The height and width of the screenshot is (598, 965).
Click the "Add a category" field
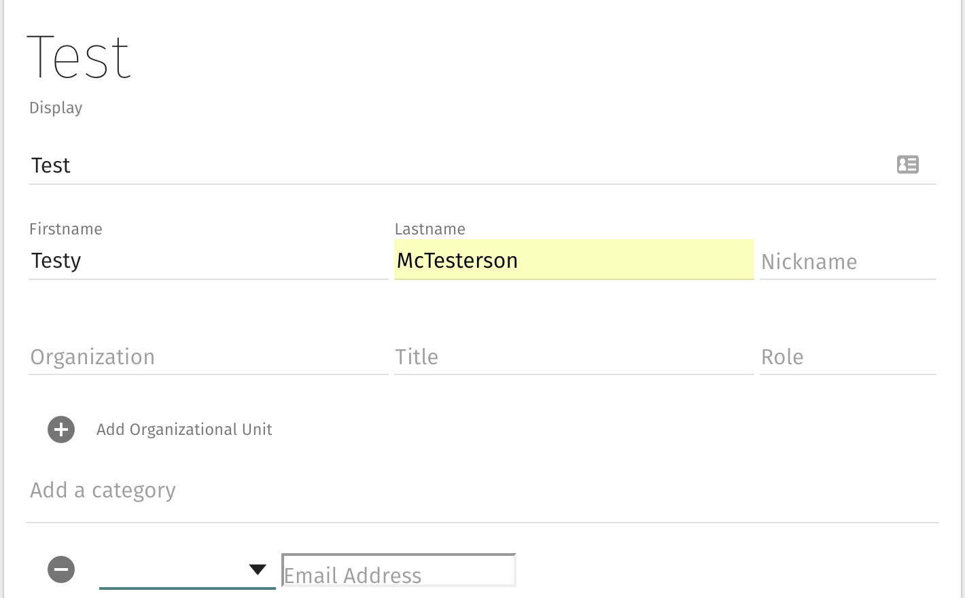pos(476,490)
